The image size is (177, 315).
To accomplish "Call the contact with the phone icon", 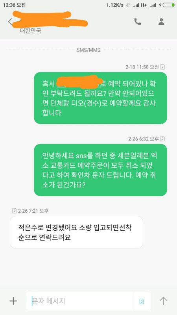I will pos(137,22).
